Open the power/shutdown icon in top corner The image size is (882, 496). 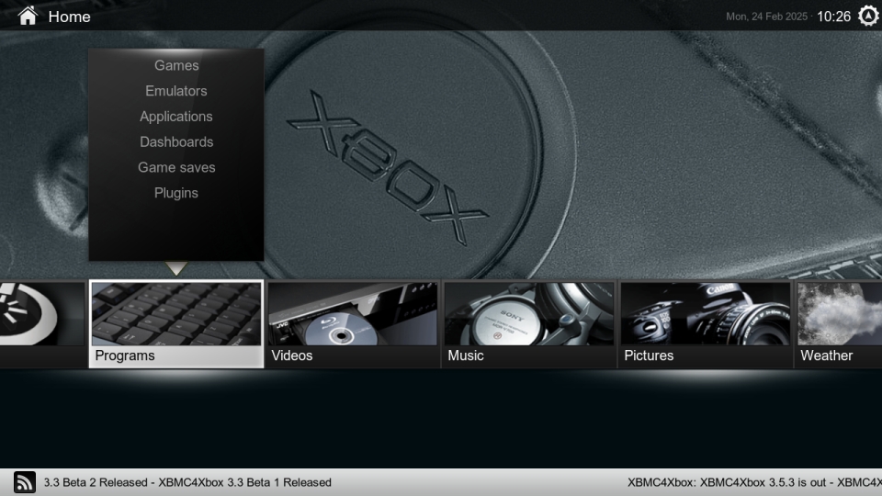(x=868, y=17)
